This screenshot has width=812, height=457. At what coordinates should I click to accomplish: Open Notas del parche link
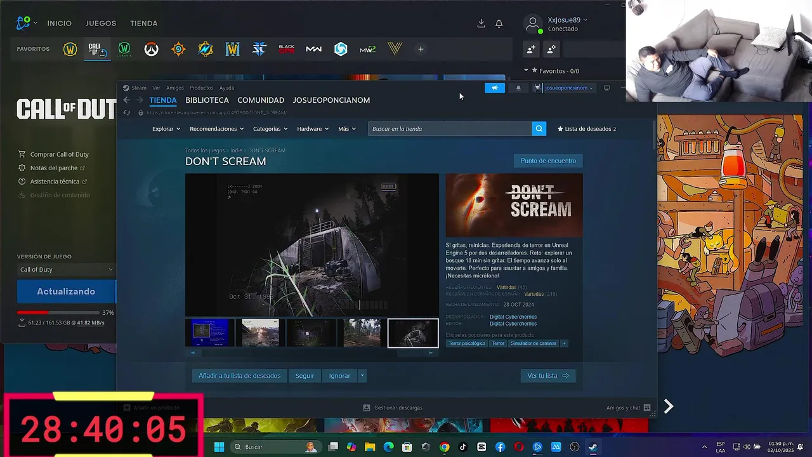coord(54,168)
